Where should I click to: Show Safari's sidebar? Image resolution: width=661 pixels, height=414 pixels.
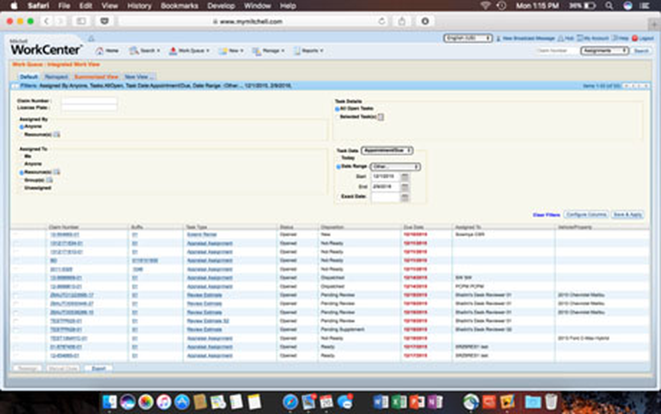81,21
